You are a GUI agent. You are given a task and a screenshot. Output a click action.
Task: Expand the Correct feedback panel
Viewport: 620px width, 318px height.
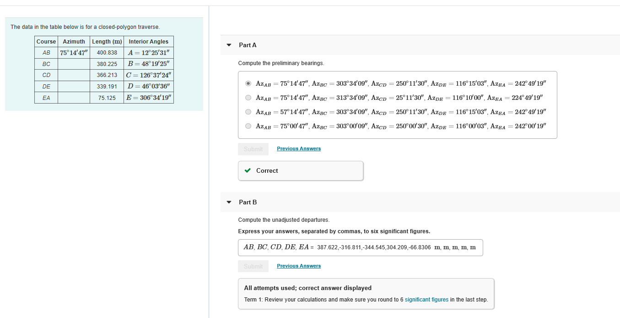coord(301,170)
